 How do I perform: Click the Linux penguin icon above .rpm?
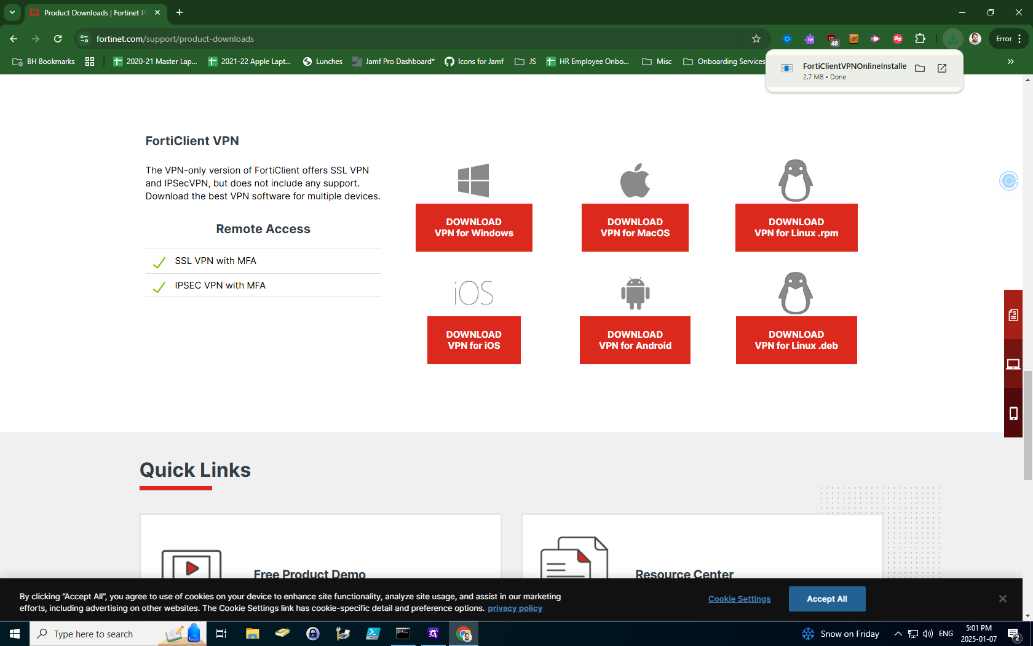(x=796, y=180)
